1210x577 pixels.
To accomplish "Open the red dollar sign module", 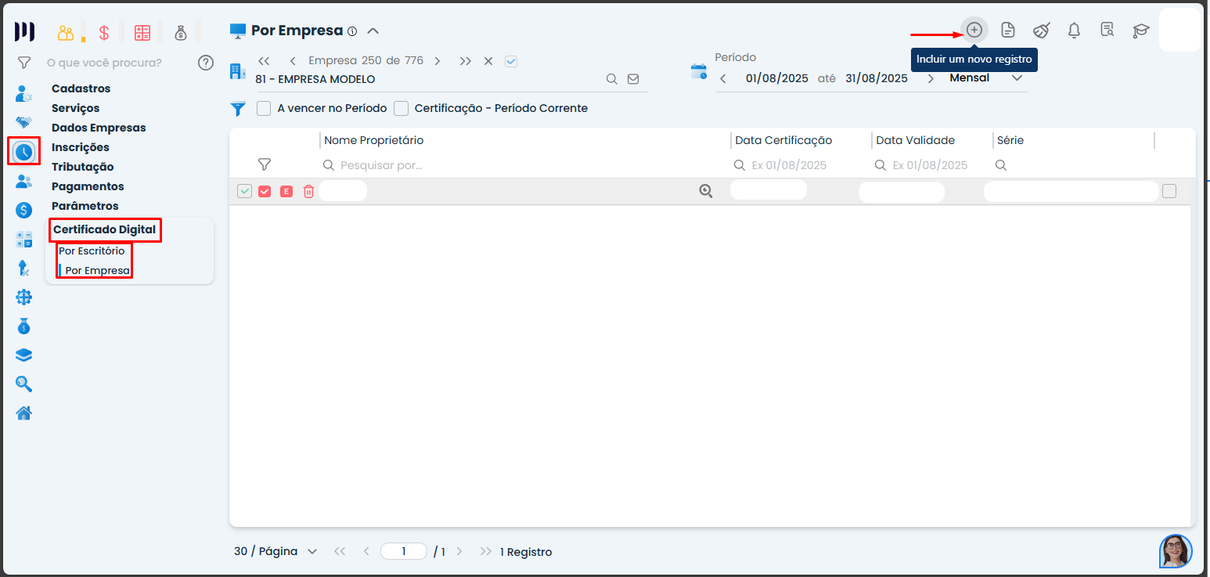I will tap(104, 33).
